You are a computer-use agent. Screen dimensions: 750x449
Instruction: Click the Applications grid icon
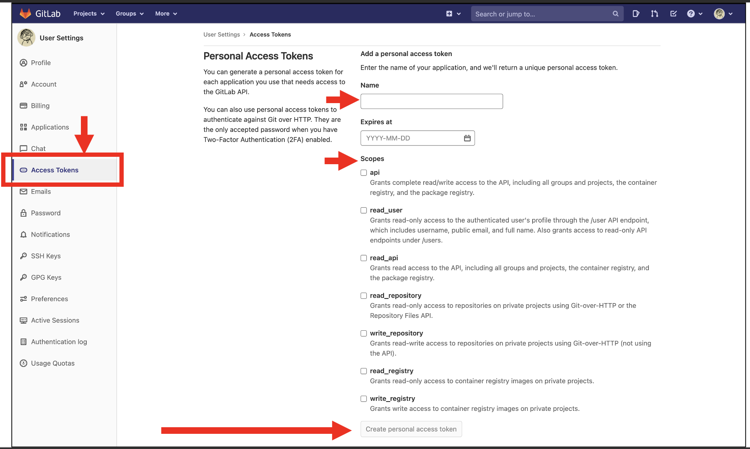pos(23,127)
